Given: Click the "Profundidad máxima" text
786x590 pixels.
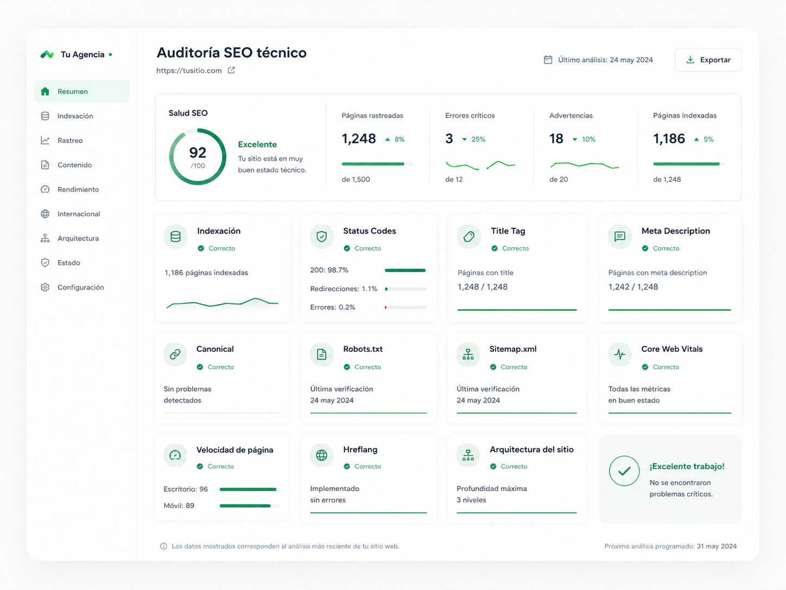Looking at the screenshot, I should point(492,488).
